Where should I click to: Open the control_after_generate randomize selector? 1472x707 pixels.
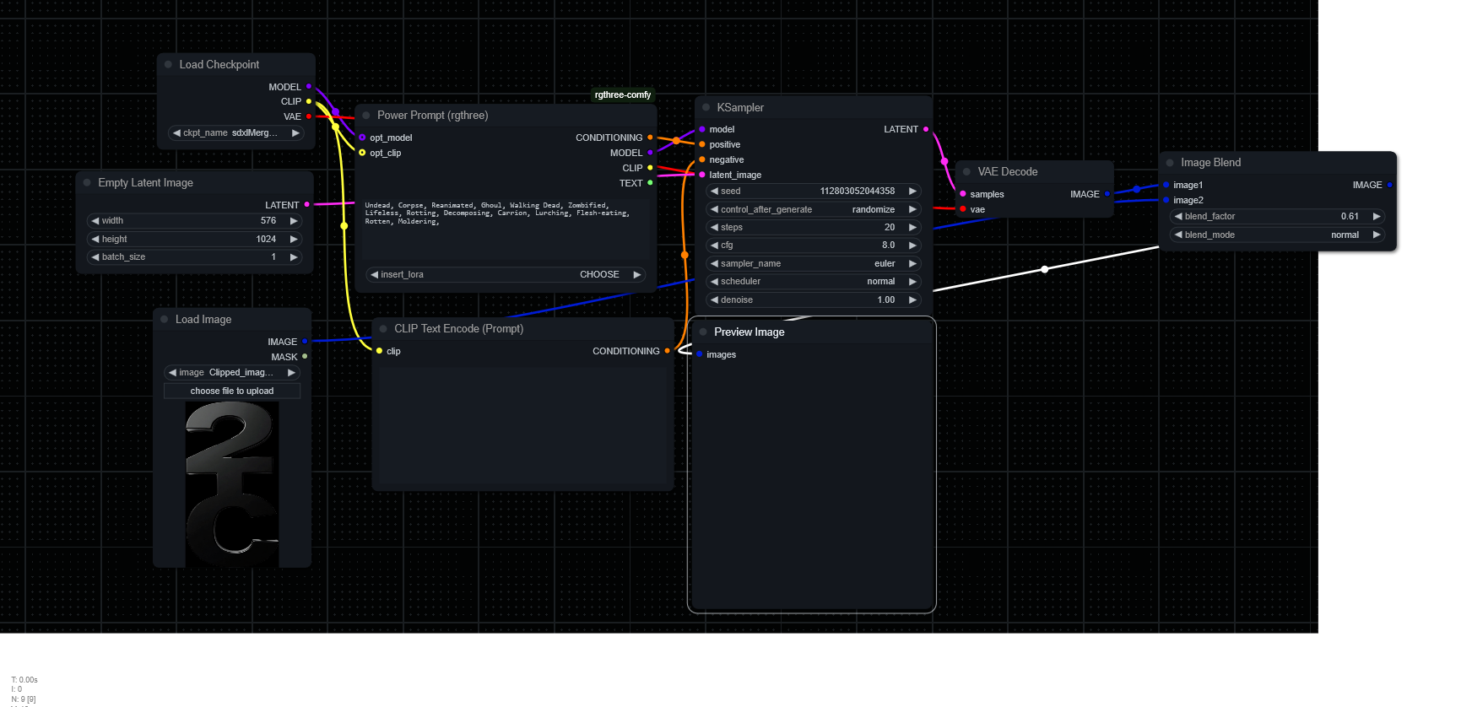(812, 210)
